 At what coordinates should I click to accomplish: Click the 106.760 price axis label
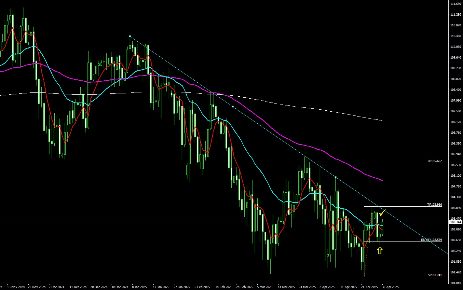(456, 133)
